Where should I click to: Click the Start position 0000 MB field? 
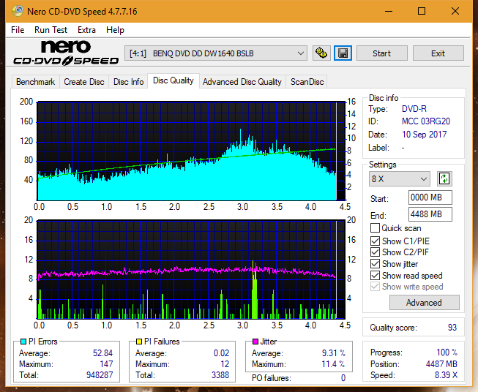430,197
